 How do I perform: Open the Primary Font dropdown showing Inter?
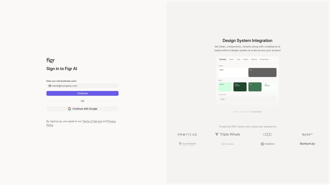pyautogui.click(x=247, y=99)
